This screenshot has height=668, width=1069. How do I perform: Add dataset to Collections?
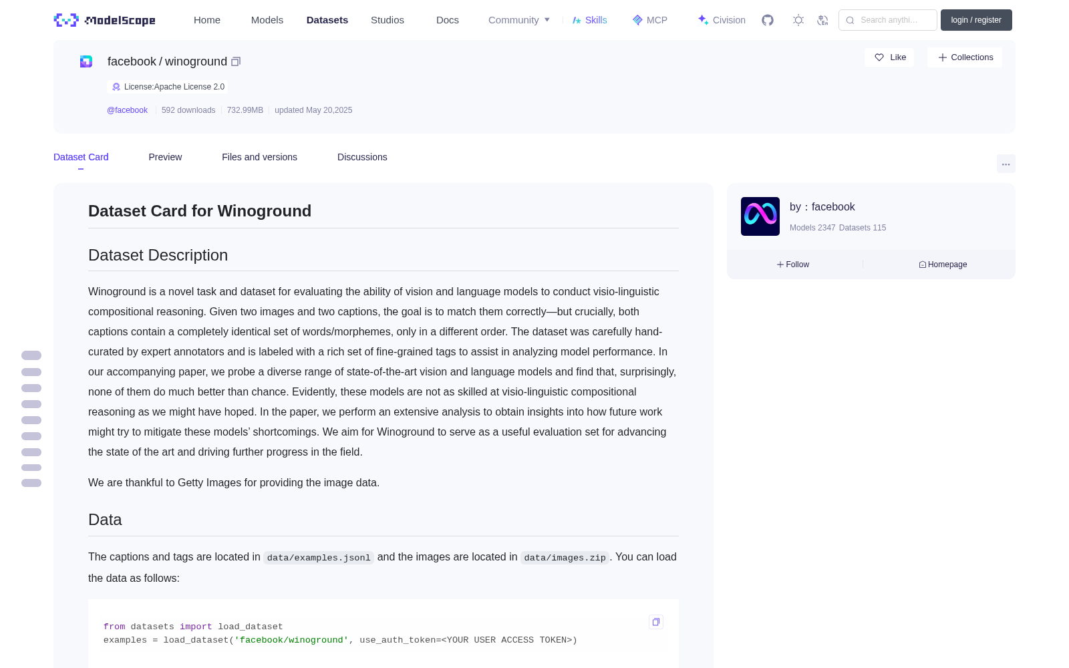[965, 57]
